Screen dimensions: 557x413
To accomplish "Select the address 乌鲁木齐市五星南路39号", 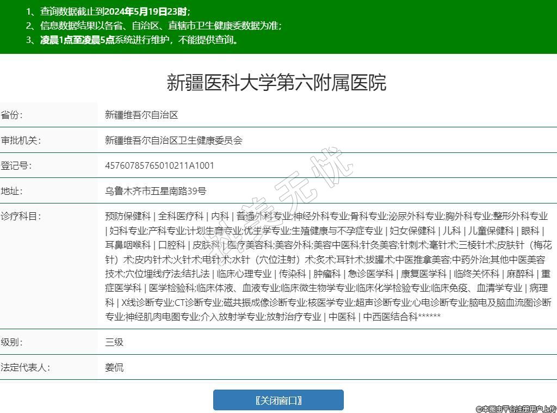I will 156,191.
